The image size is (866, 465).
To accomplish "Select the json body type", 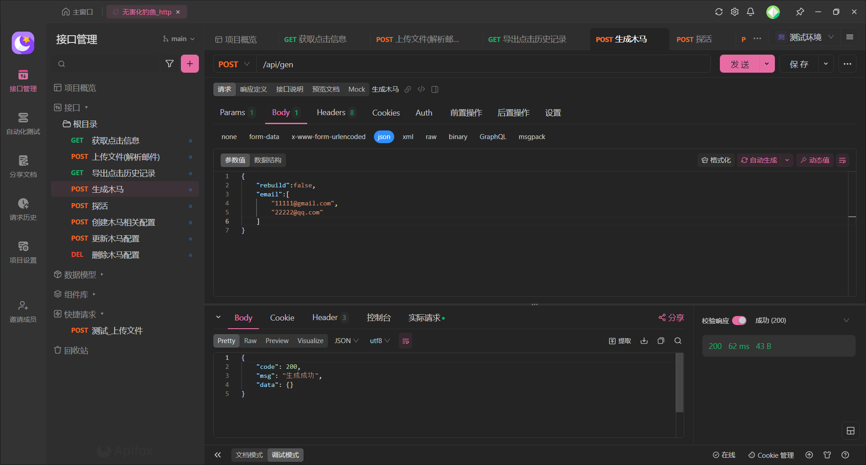I will pyautogui.click(x=384, y=137).
